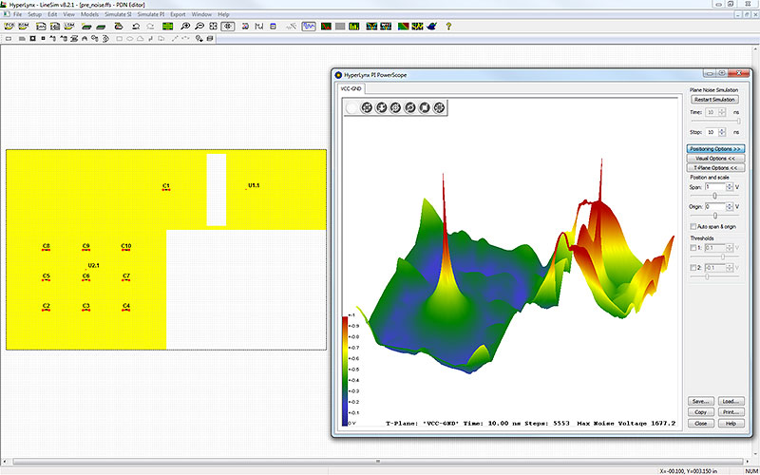Collapse the Positioning Options section
This screenshot has height=475, width=760.
coord(715,149)
